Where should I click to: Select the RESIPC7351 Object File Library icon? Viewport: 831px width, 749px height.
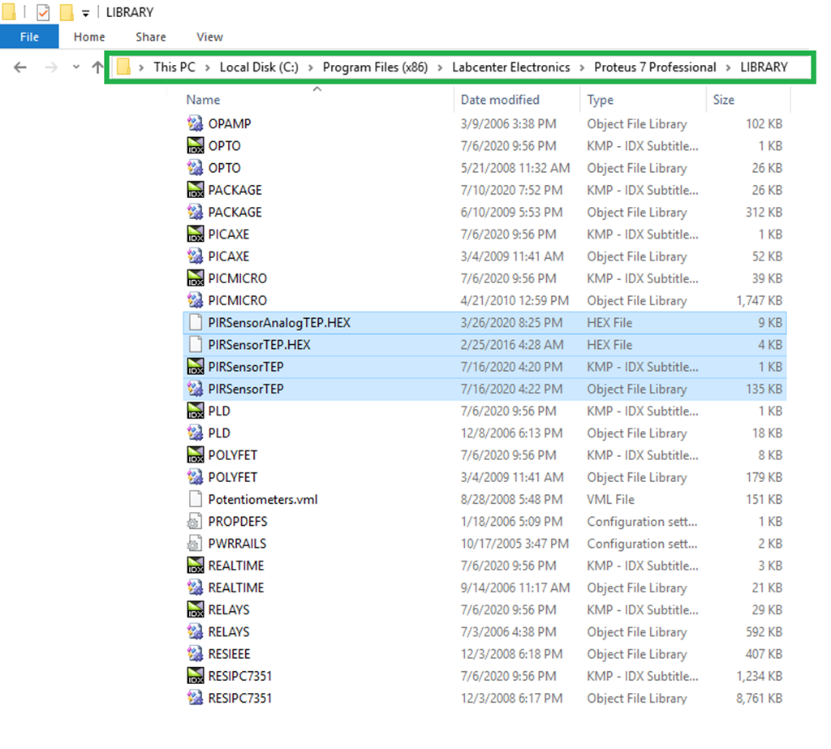195,698
